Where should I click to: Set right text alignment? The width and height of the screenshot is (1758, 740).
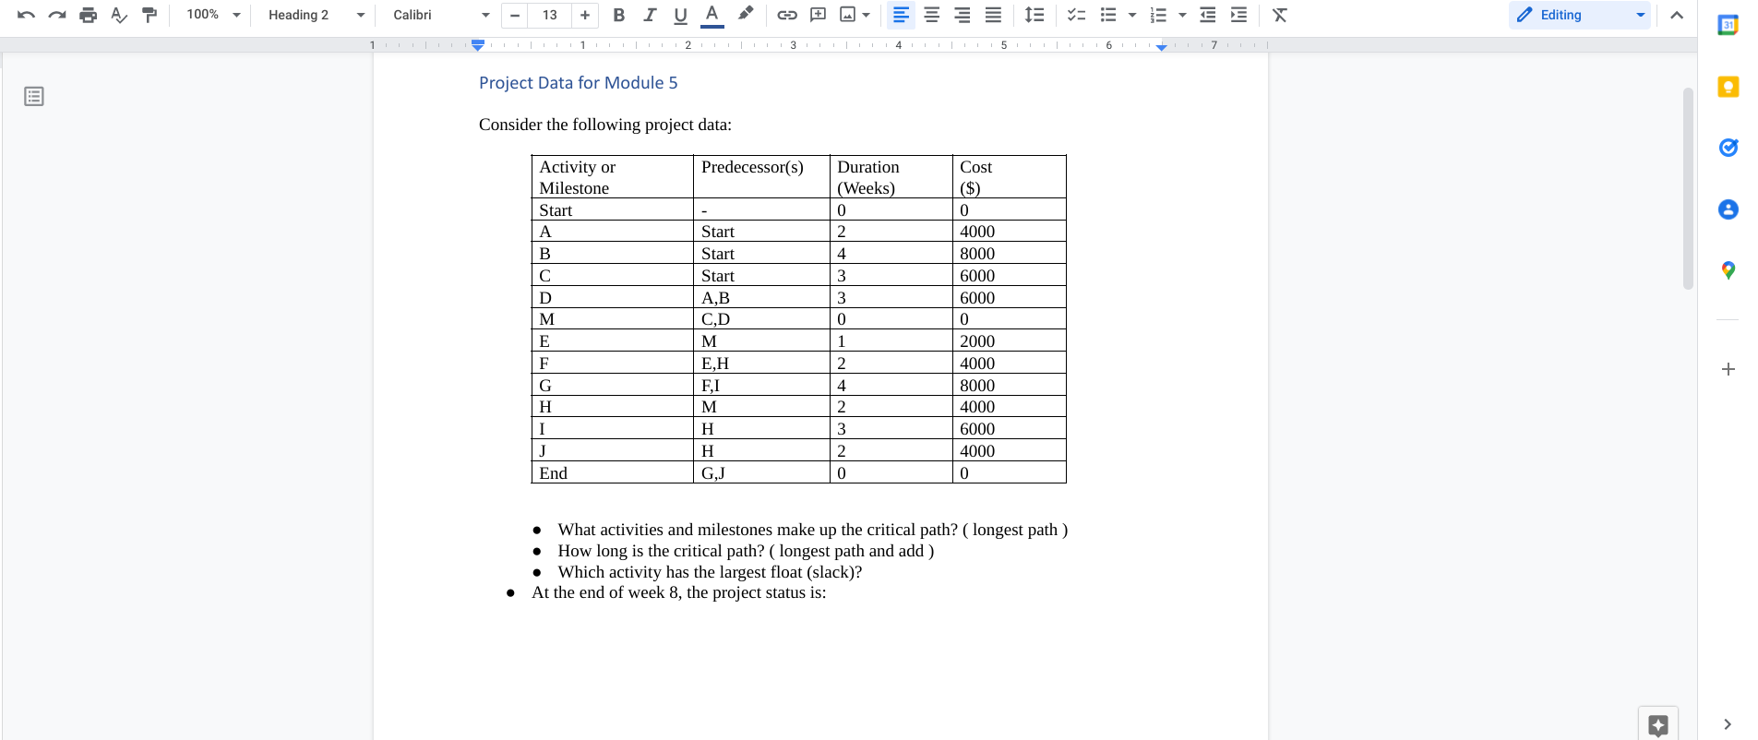tap(963, 15)
